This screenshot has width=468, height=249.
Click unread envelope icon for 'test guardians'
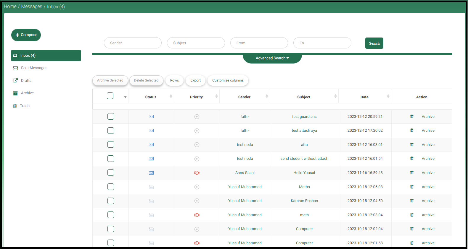point(151,117)
